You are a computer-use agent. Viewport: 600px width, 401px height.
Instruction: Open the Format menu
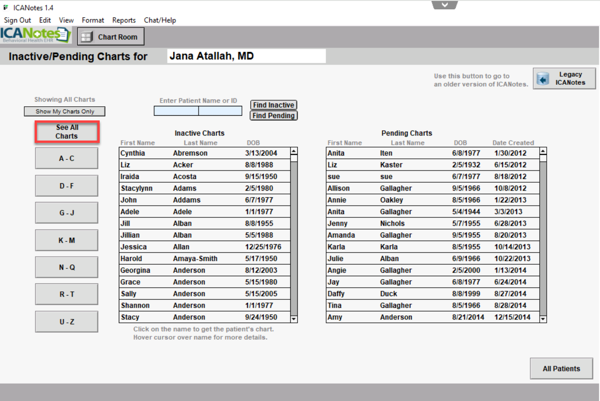[x=93, y=20]
